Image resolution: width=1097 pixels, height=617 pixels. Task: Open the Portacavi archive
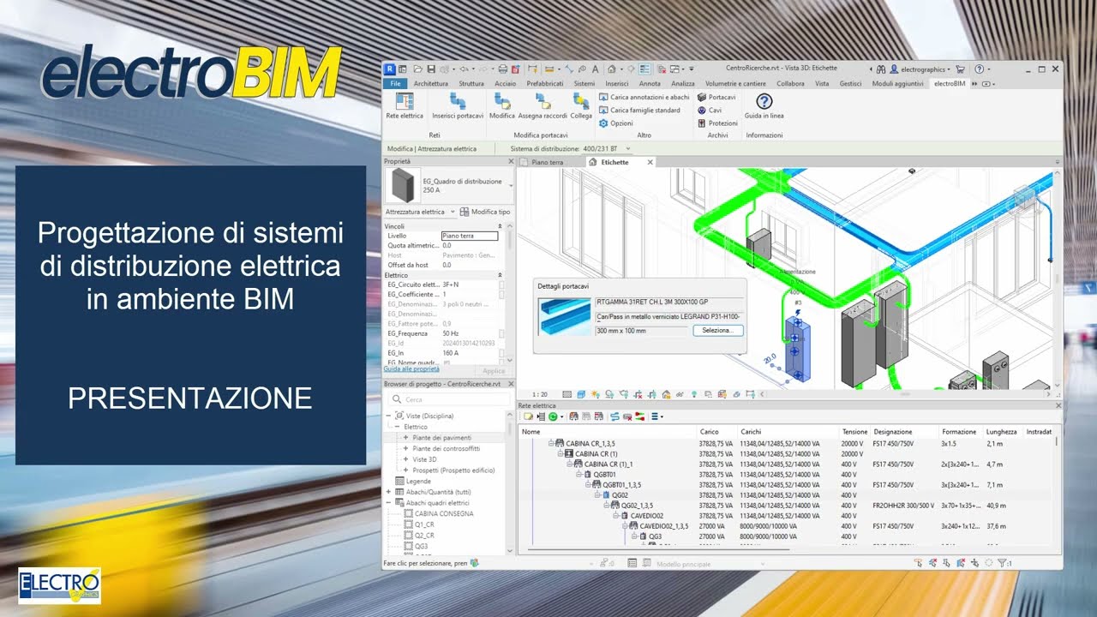pyautogui.click(x=716, y=98)
